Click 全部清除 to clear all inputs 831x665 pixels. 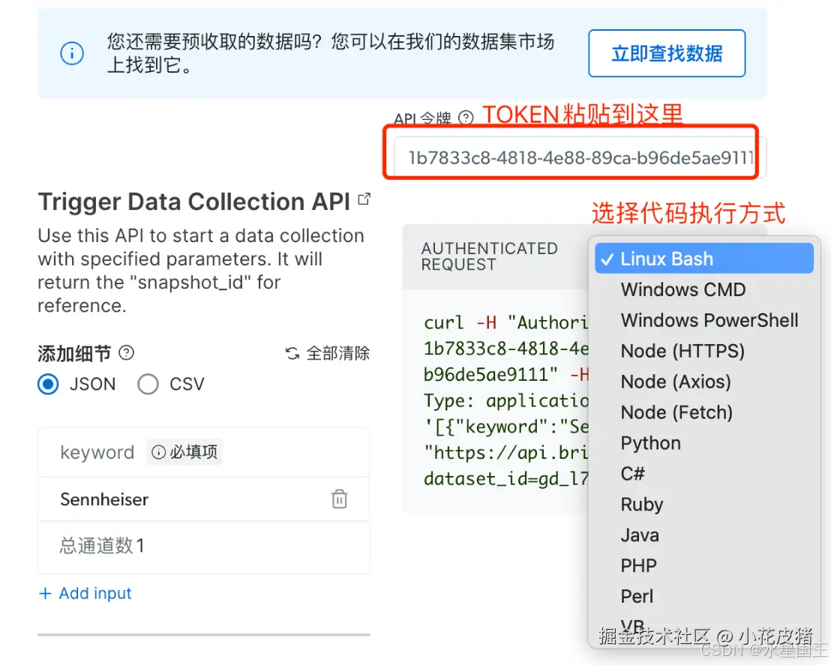[337, 353]
